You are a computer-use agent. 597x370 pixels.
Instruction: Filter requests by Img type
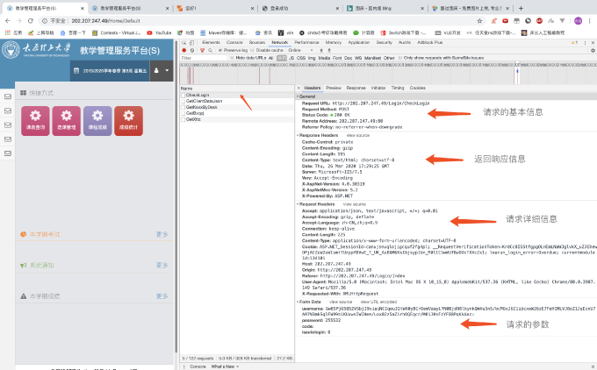click(x=312, y=58)
